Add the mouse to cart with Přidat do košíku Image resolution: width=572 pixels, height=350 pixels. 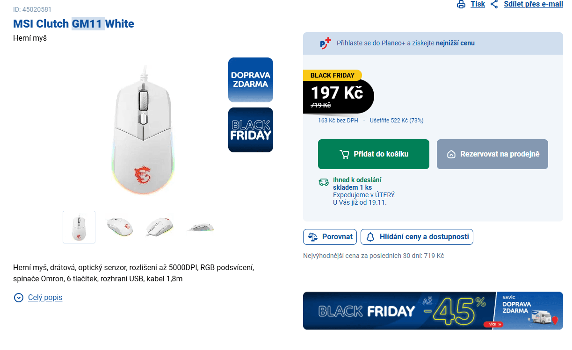(373, 154)
